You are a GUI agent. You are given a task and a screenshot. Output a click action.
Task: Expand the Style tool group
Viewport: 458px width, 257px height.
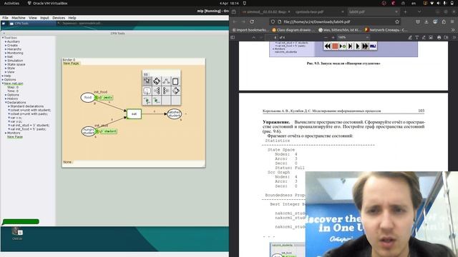point(6,69)
